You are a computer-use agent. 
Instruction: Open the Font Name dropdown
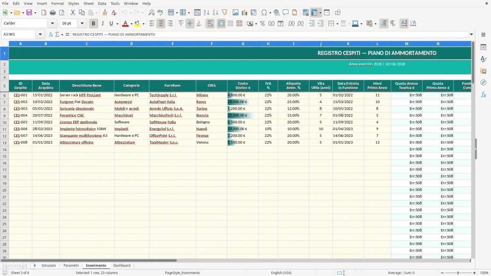click(x=52, y=24)
